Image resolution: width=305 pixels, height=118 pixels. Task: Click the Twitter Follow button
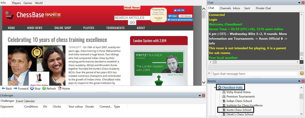tap(172, 16)
